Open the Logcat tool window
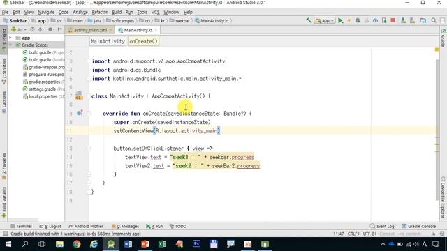This screenshot has height=251, width=447. pos(50,226)
